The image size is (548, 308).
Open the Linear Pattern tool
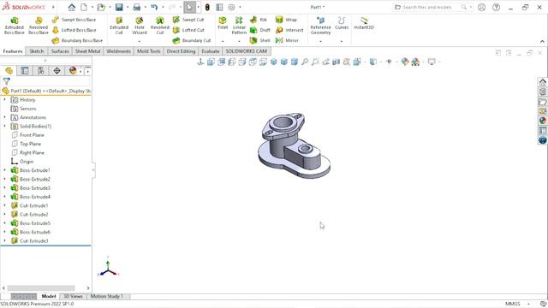pos(239,26)
